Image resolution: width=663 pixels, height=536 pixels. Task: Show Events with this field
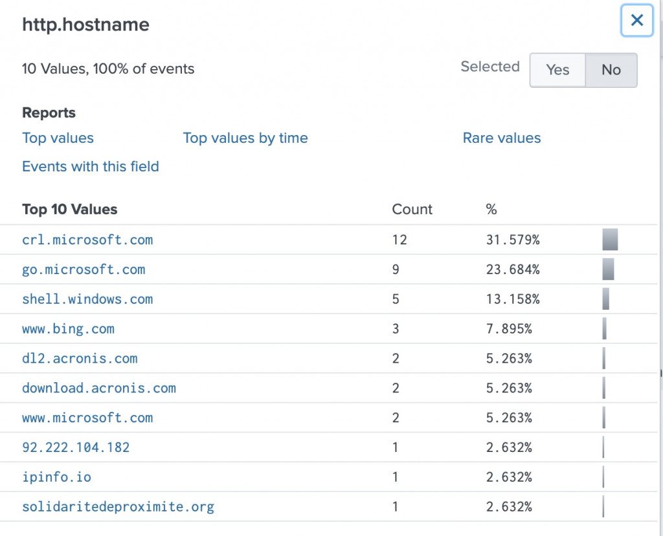pos(91,166)
